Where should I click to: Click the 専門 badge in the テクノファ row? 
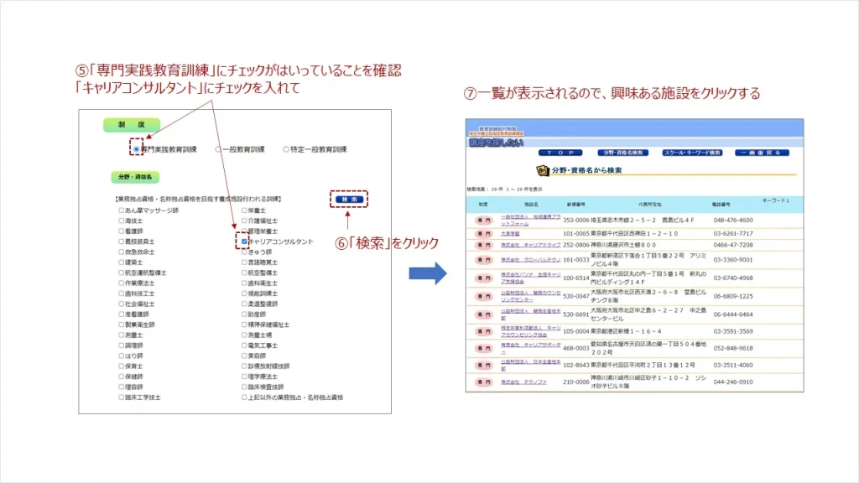point(484,382)
